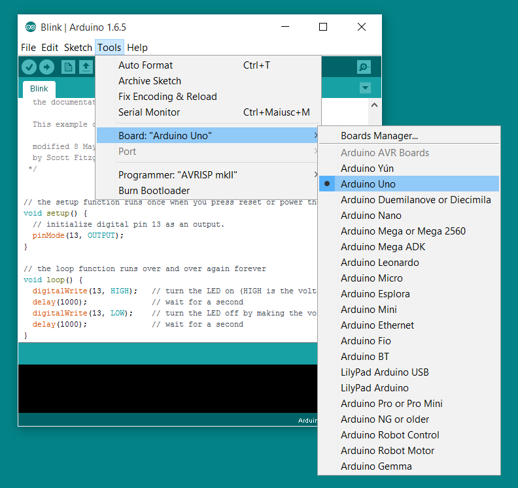
Task: Click the Open sketch up-arrow icon
Action: pos(86,67)
